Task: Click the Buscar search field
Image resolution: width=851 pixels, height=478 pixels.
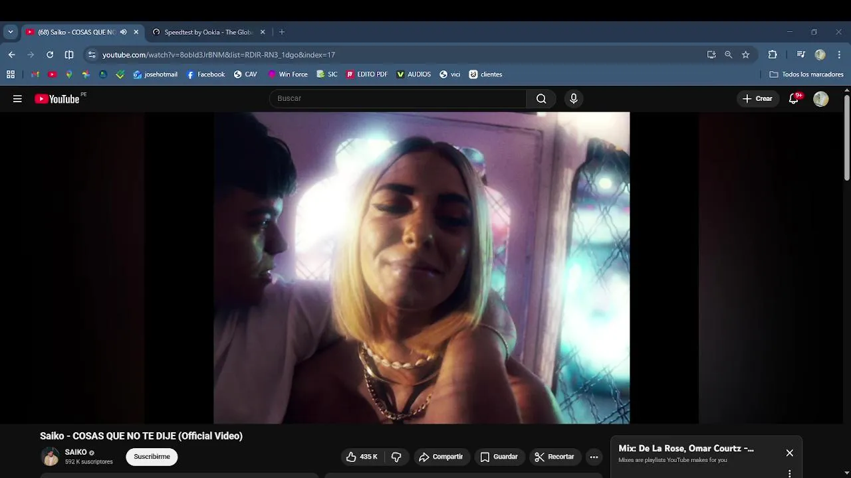Action: (x=398, y=98)
